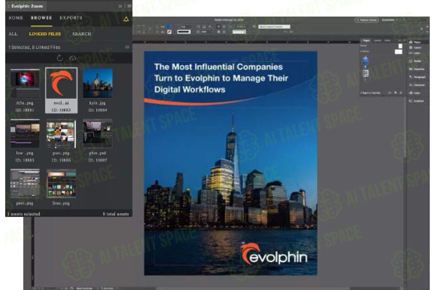The width and height of the screenshot is (435, 290).
Task: Click the blue fill color swatch in control bar
Action: [x=169, y=26]
